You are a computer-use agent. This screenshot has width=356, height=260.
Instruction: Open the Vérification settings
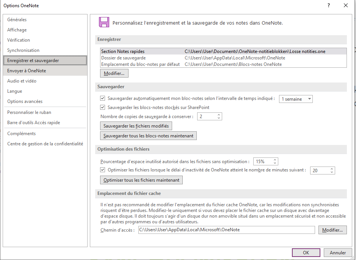coord(45,40)
